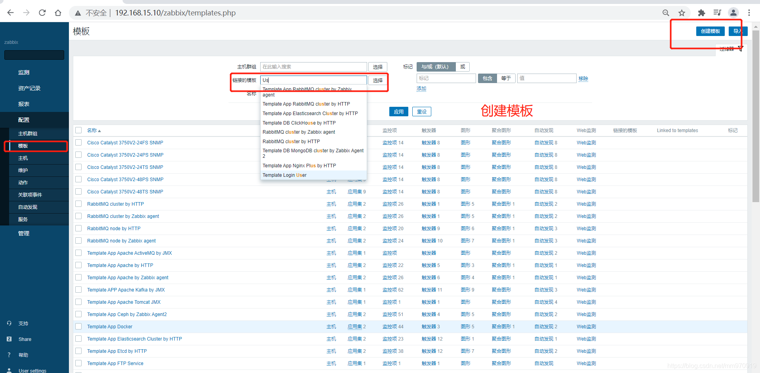
Task: Click the Share Z icon in sidebar
Action: tap(9, 339)
